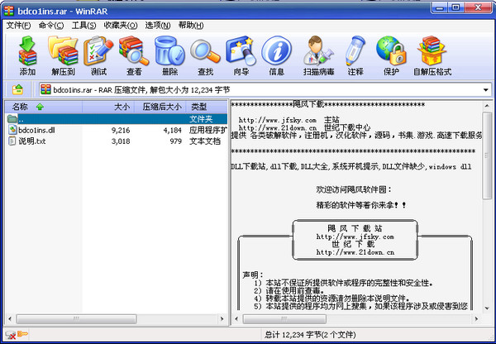Click the bdco1ins.dll file icon
This screenshot has width=496, height=344.
(12, 130)
